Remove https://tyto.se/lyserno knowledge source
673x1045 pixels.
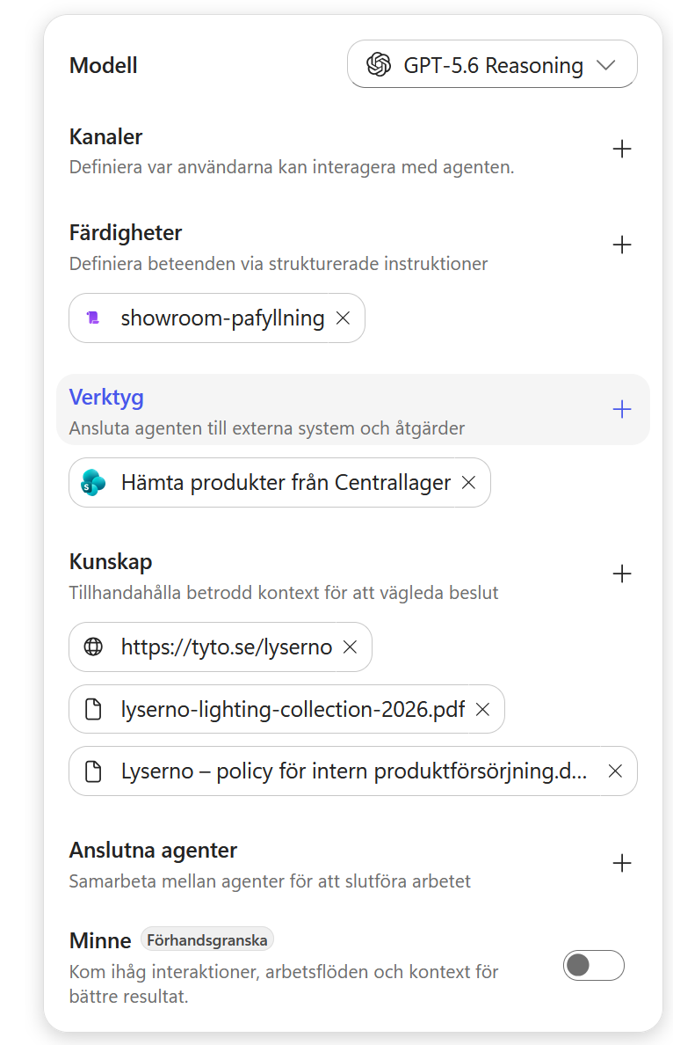click(x=351, y=647)
